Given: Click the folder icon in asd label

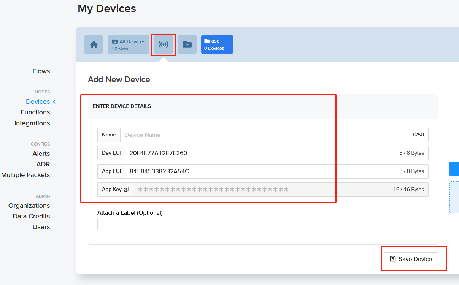Looking at the screenshot, I should coord(207,41).
